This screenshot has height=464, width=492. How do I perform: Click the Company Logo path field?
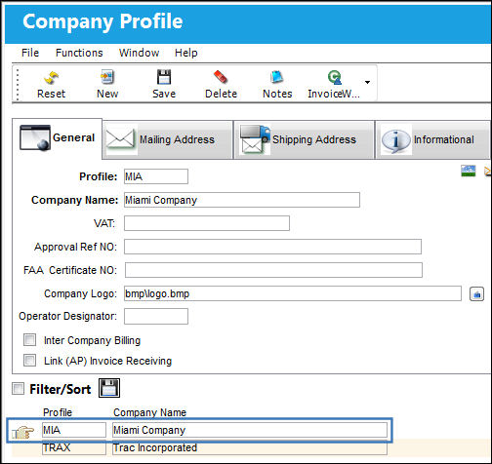point(293,293)
